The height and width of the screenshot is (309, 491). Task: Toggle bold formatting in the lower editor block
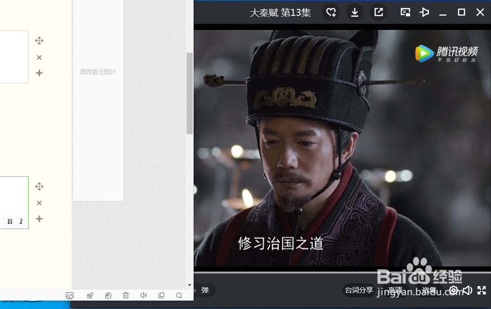(x=10, y=221)
